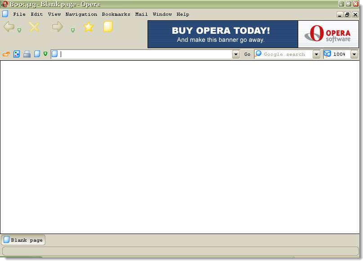Focus the Google search field
The width and height of the screenshot is (363, 261).
tap(287, 54)
